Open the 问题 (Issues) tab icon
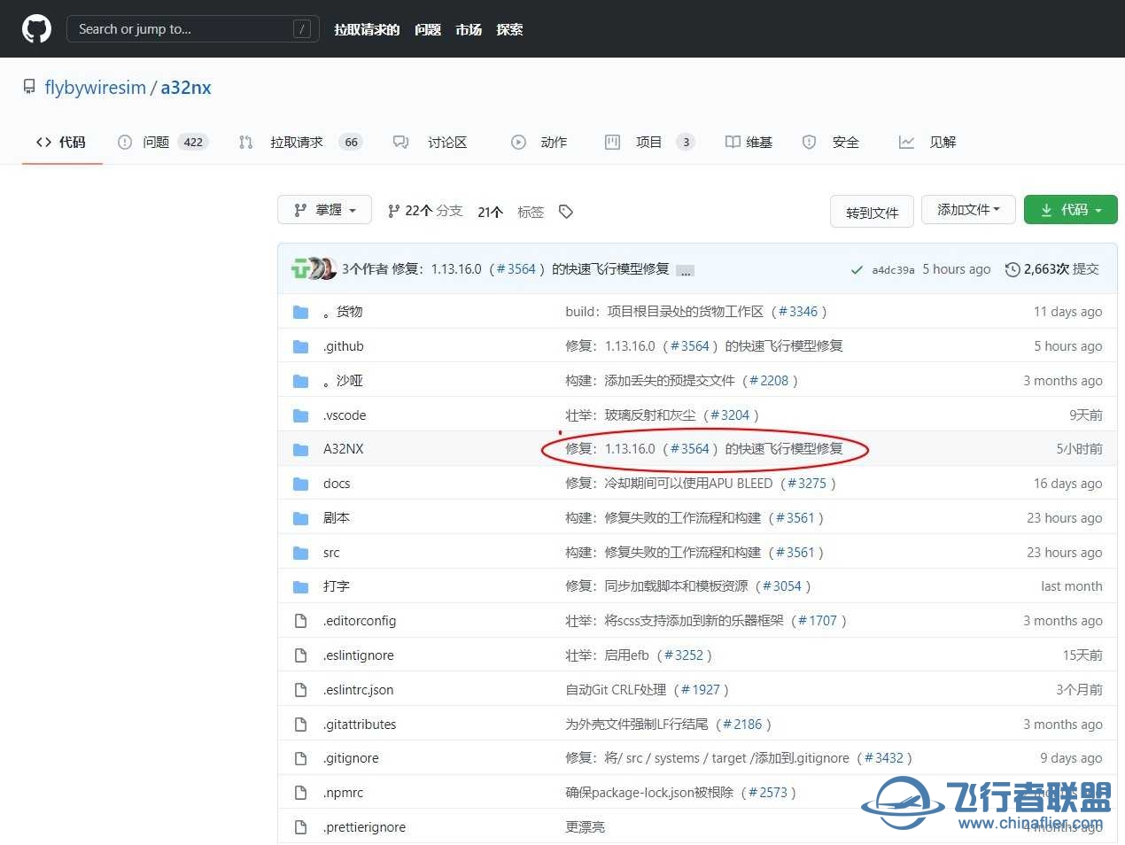This screenshot has height=845, width=1125. (126, 142)
